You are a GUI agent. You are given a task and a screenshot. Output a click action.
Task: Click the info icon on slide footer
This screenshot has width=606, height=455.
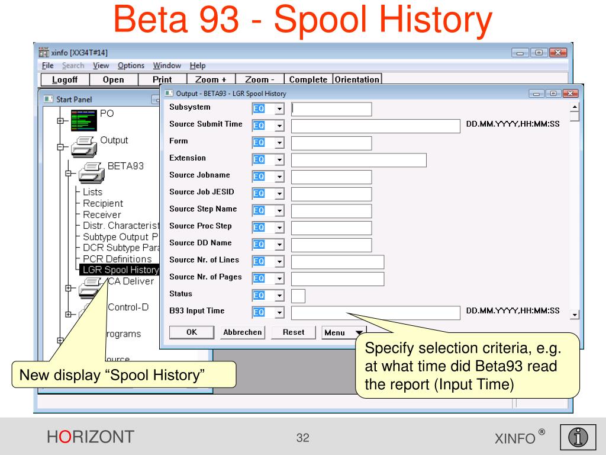pos(578,437)
